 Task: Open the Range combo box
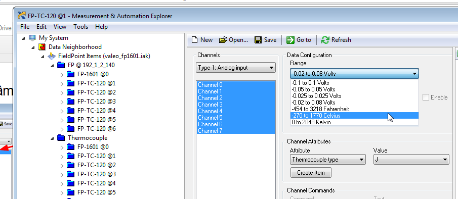(x=354, y=74)
